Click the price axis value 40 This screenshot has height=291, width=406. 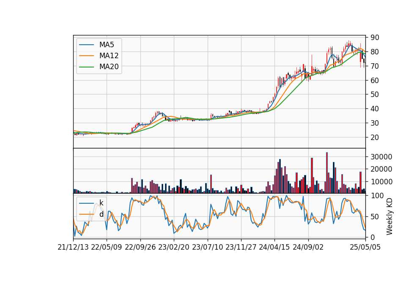coord(375,109)
